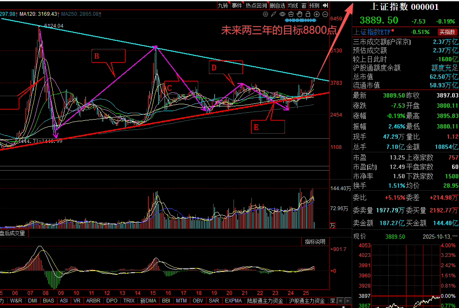The height and width of the screenshot is (308, 459).
Task: Open 热点回溯 hot-topic review
Action: pos(257,5)
